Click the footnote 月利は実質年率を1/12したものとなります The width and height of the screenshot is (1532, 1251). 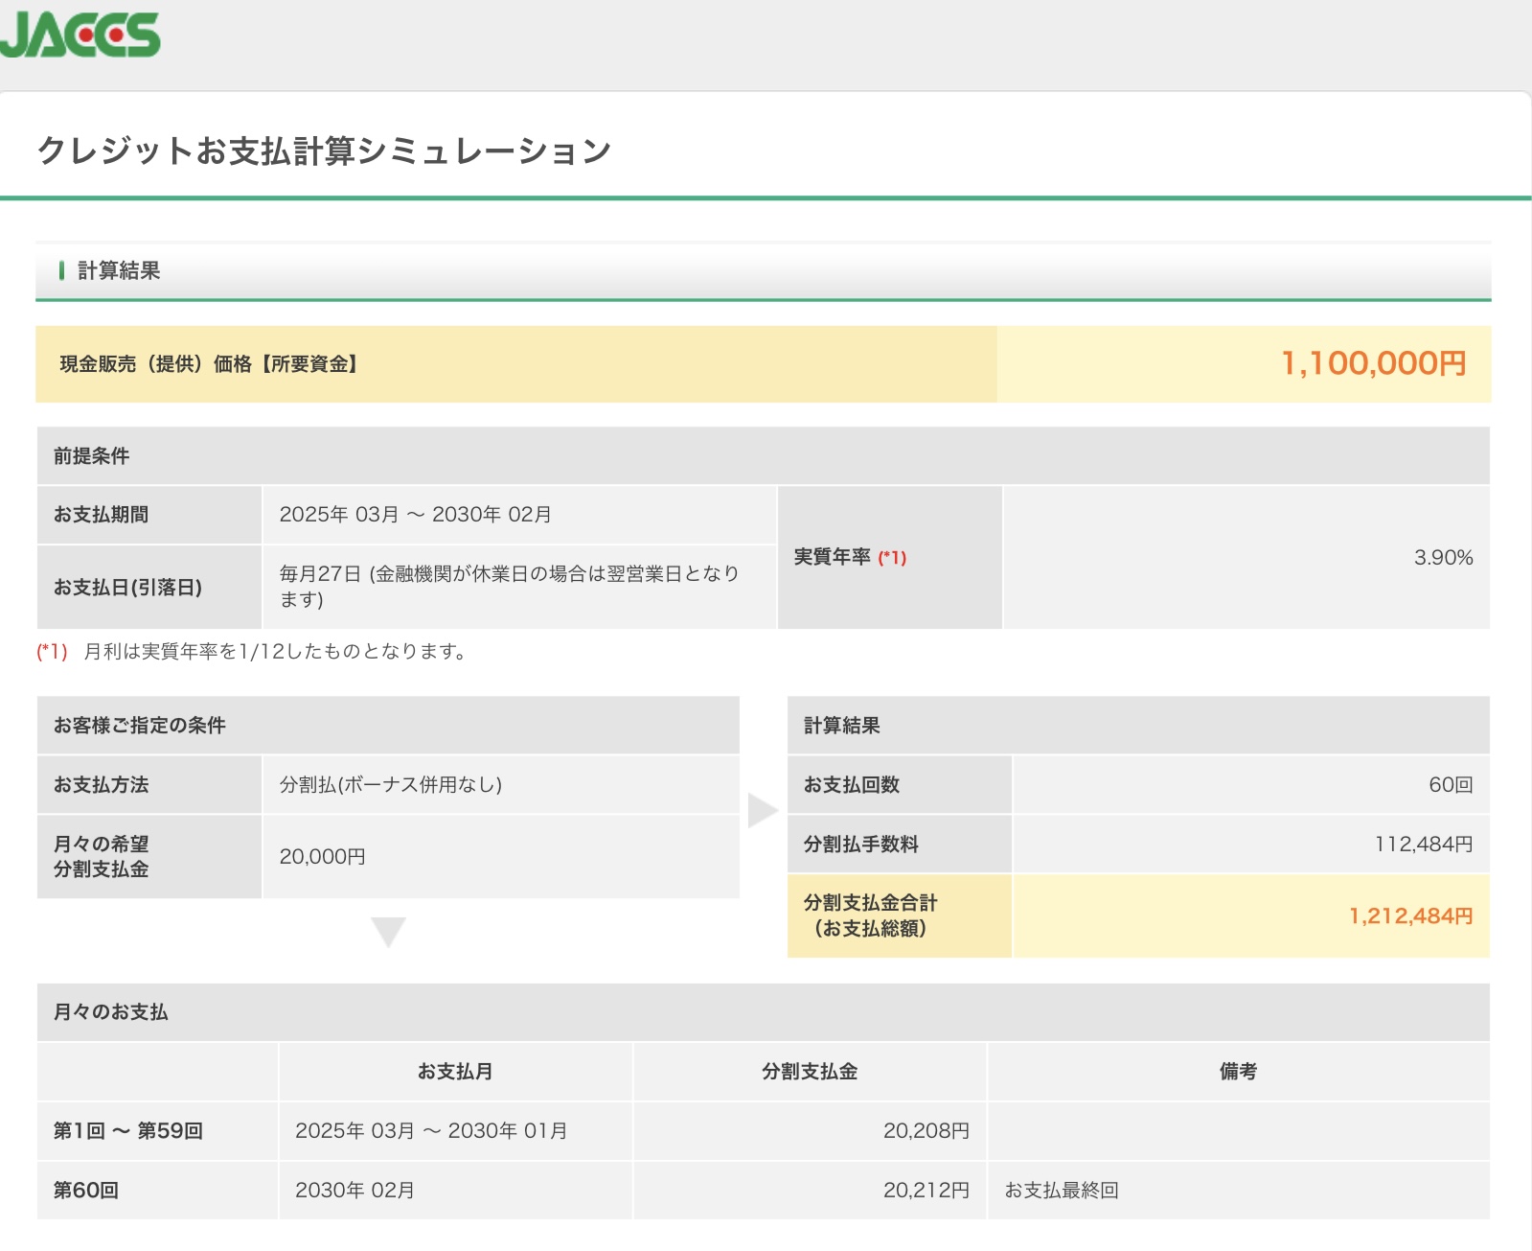pos(276,652)
